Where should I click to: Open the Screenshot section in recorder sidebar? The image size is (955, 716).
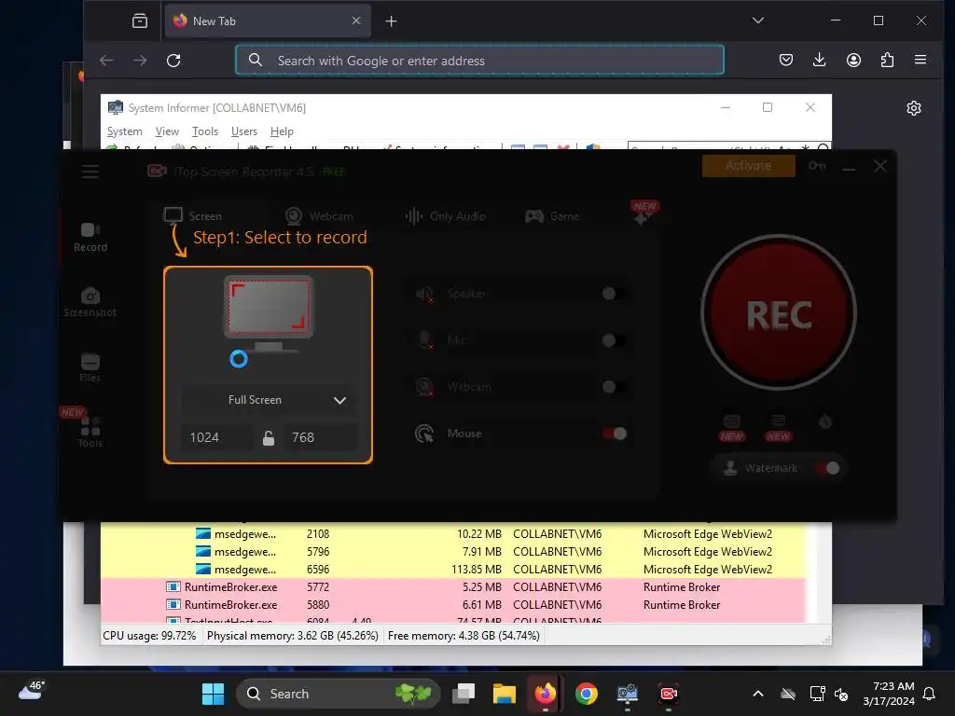tap(90, 303)
